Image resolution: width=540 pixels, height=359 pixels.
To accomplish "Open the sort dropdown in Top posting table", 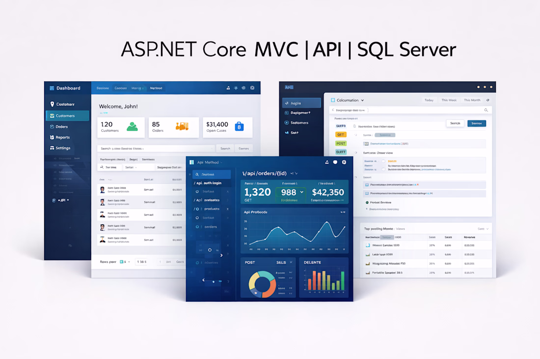I will click(483, 229).
